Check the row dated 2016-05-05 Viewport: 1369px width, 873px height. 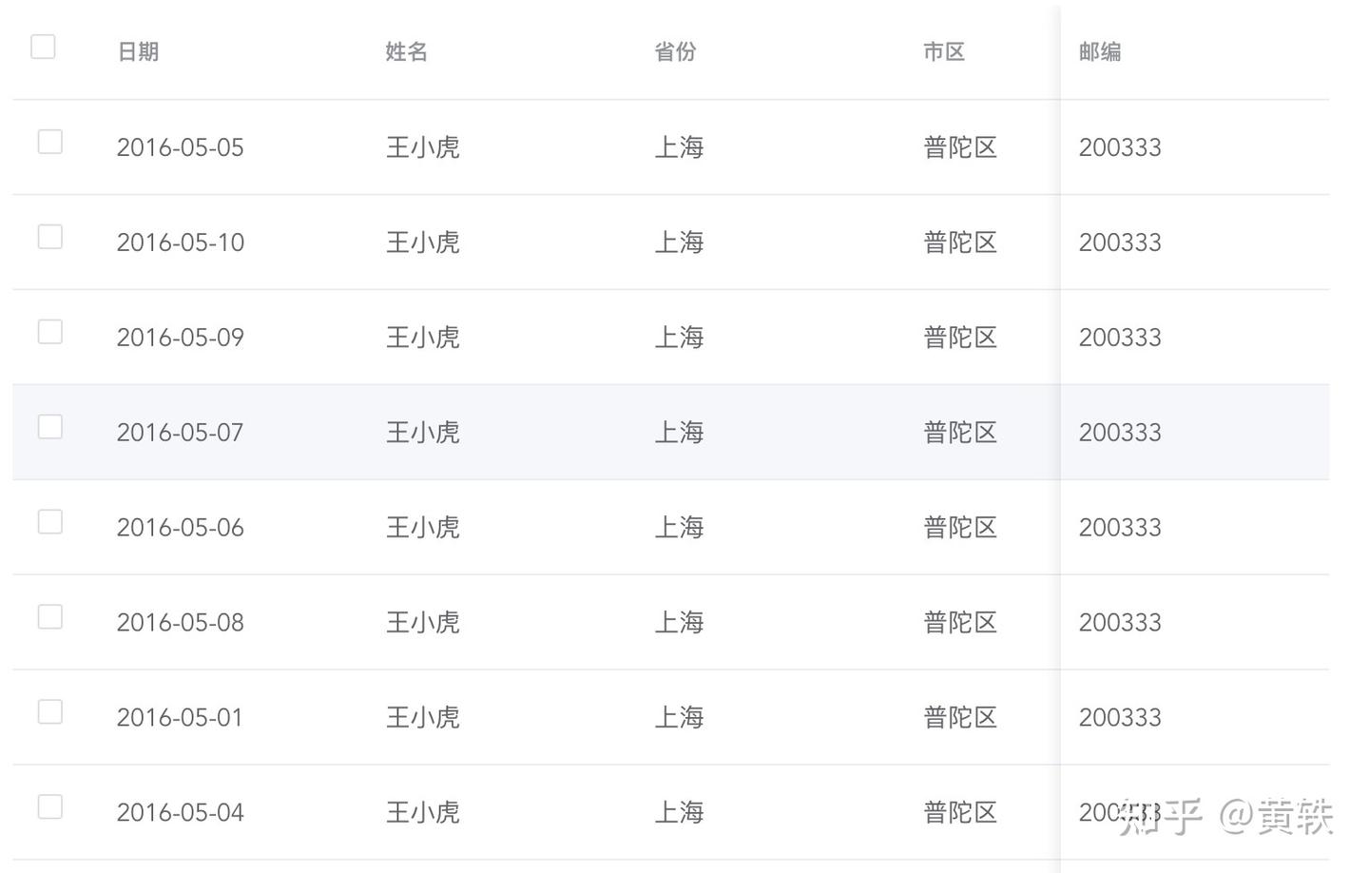coord(49,142)
